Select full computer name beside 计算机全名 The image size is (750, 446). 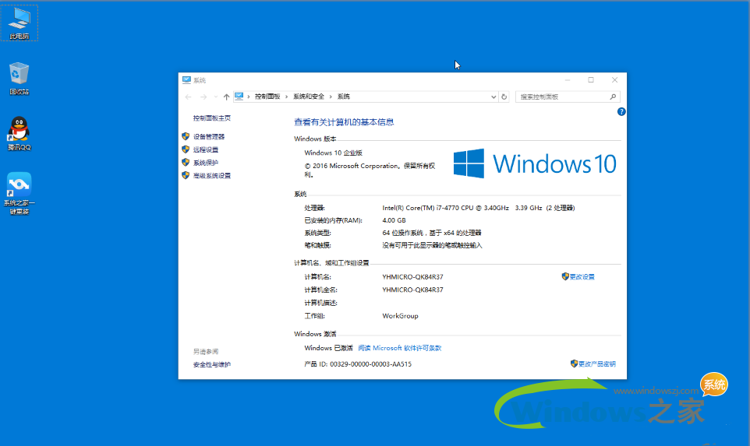click(412, 290)
